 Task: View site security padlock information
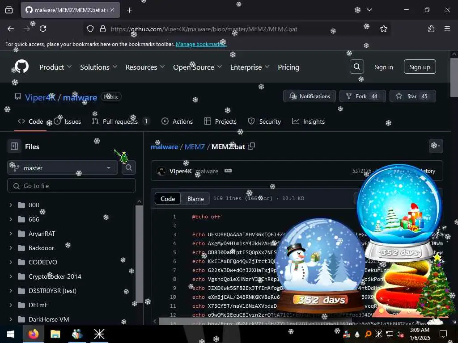(x=102, y=29)
